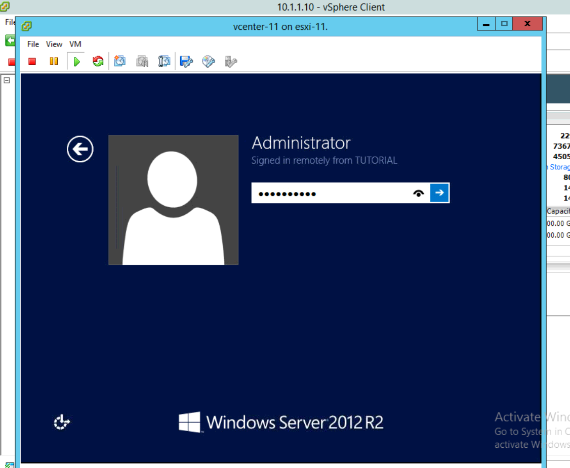The height and width of the screenshot is (468, 570).
Task: Open the VM menu
Action: [x=75, y=44]
